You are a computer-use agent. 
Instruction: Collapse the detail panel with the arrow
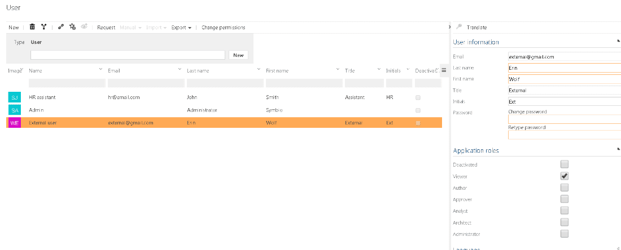click(x=449, y=27)
